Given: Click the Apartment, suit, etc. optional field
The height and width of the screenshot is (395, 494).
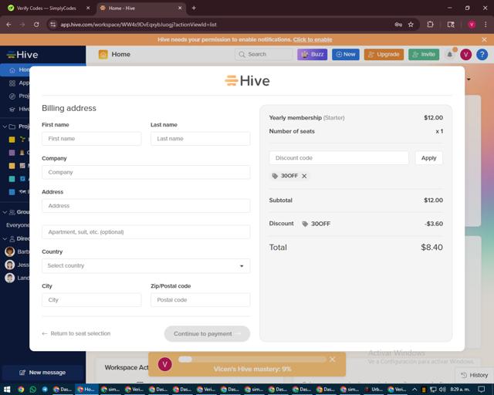Looking at the screenshot, I should [x=146, y=232].
